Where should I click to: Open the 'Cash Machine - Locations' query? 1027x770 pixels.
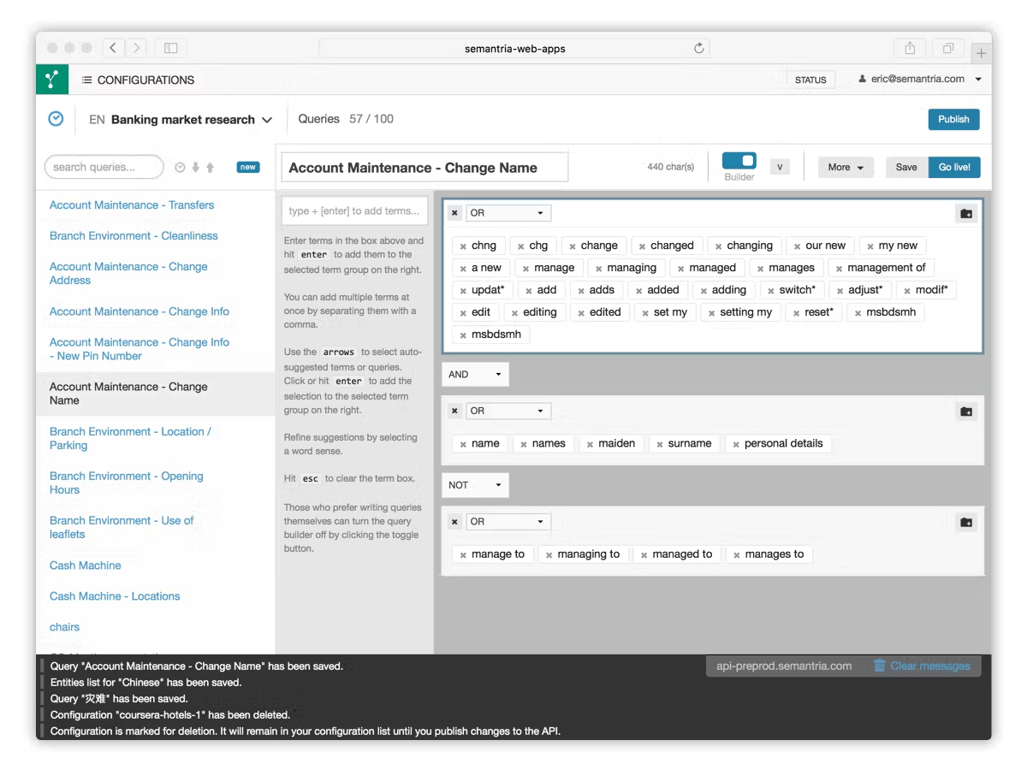point(115,596)
